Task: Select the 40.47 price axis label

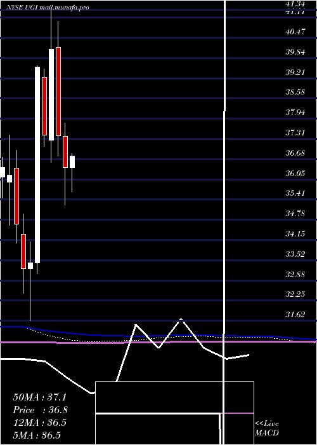Action: pos(296,32)
